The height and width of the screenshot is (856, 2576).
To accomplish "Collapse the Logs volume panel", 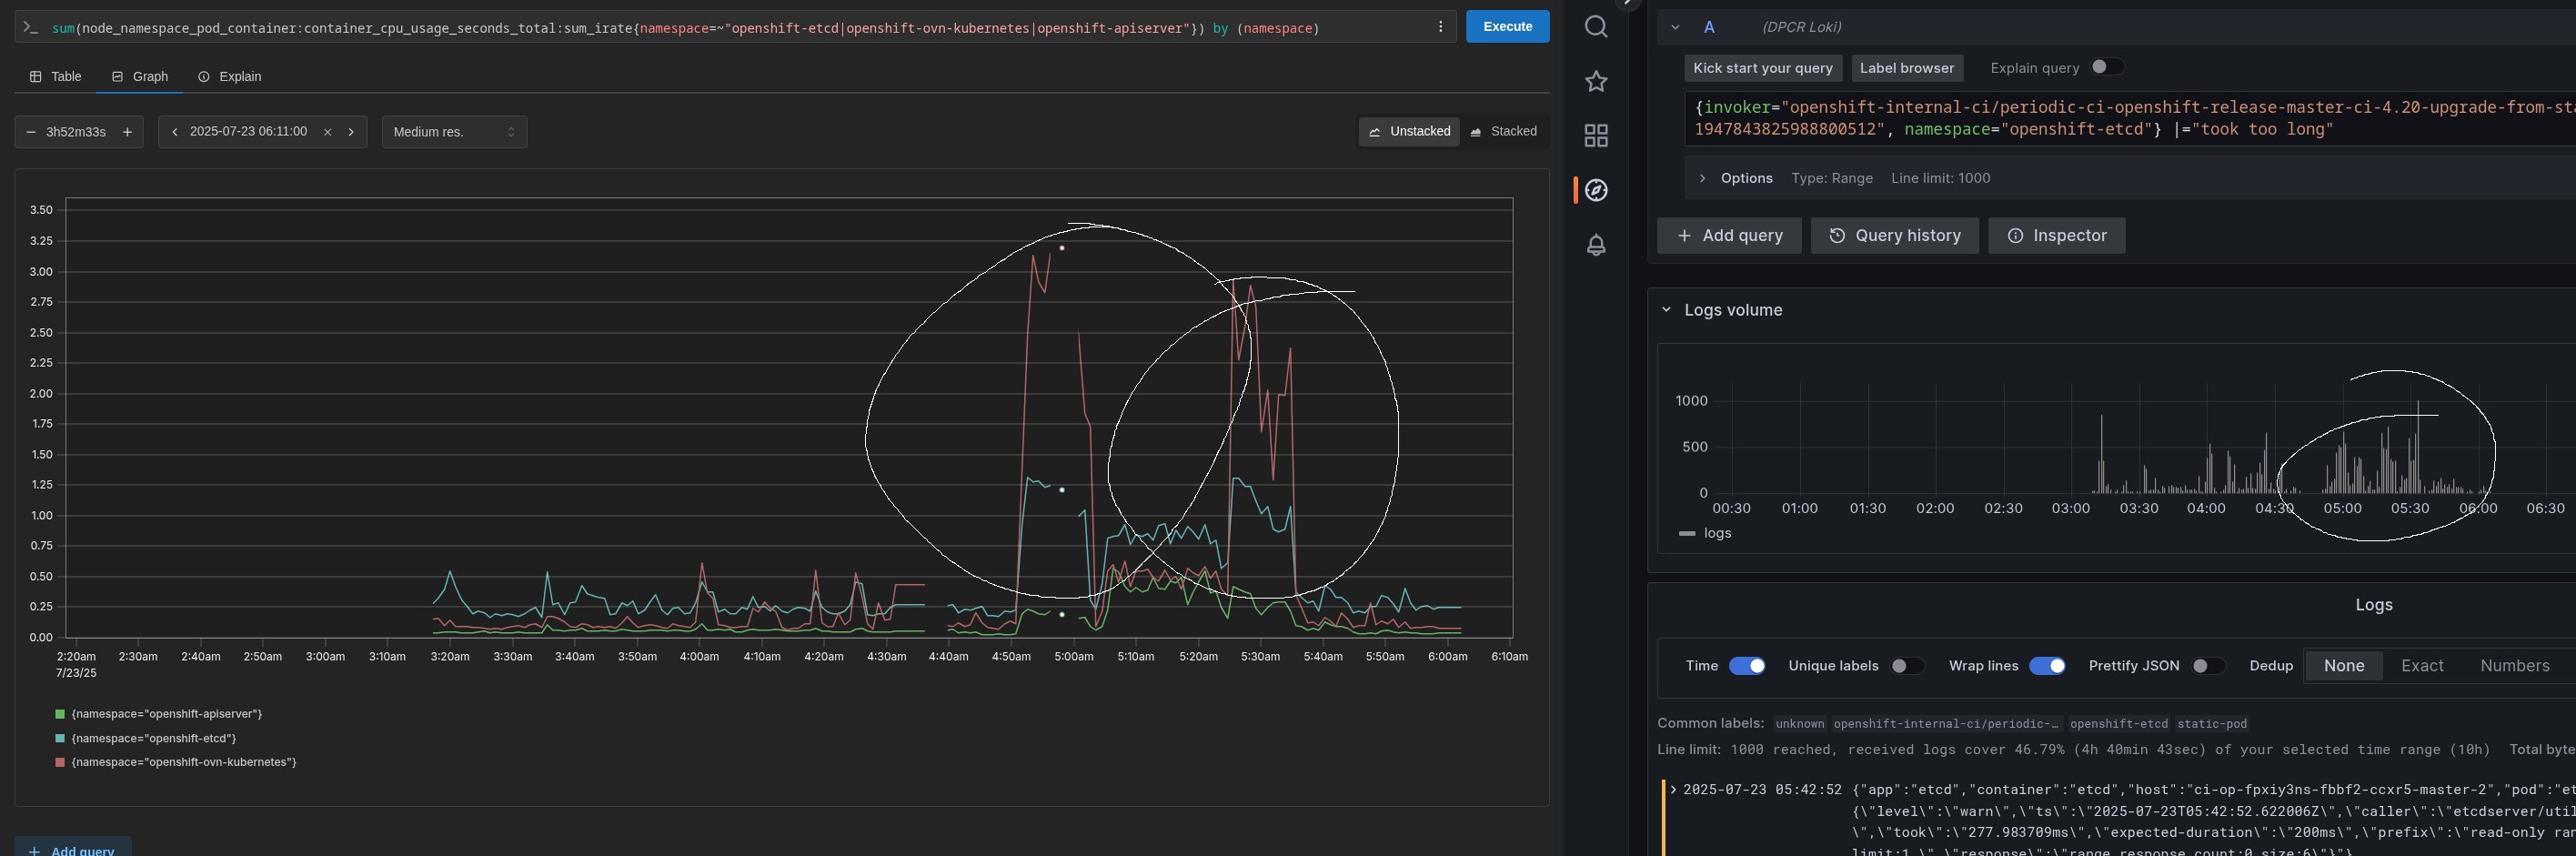I will tap(1666, 310).
